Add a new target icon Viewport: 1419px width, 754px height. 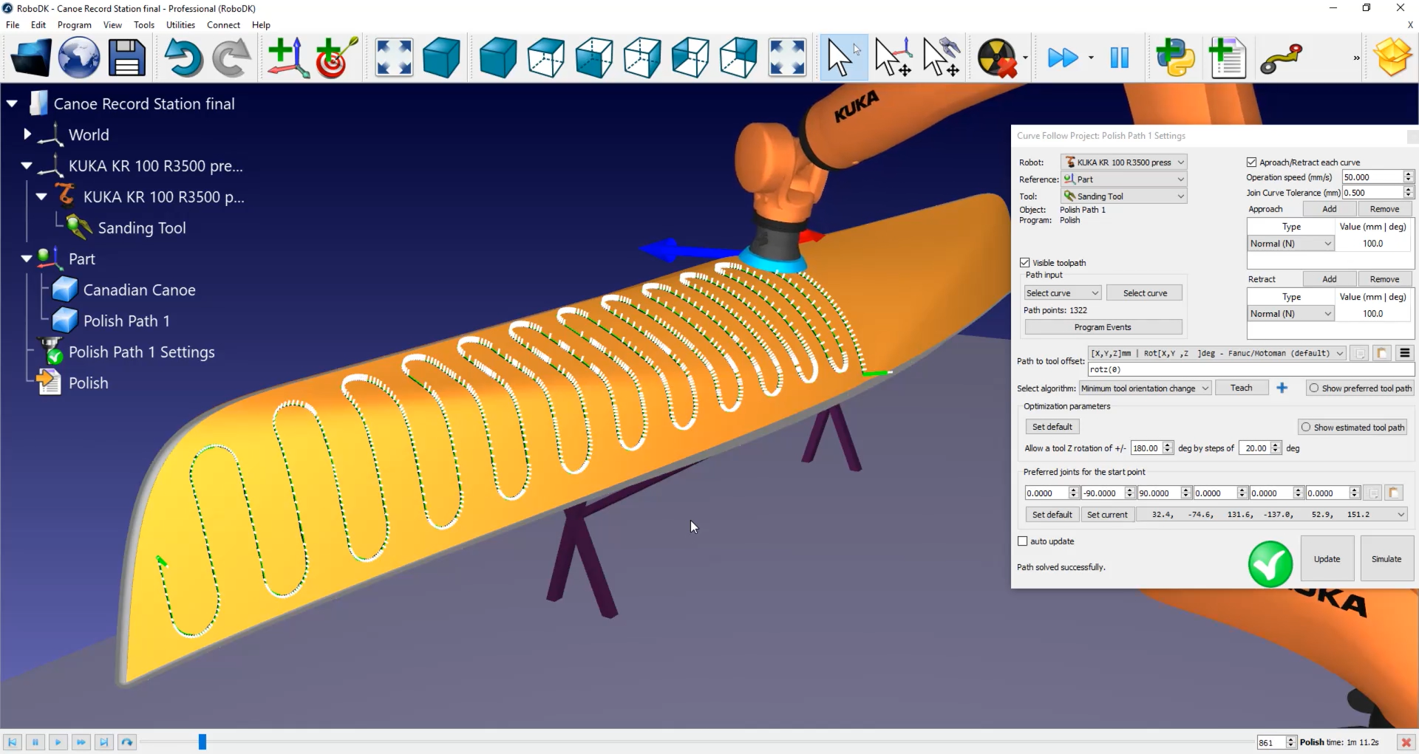coord(336,58)
